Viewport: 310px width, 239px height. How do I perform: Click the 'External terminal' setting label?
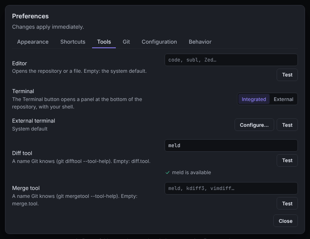(33, 121)
